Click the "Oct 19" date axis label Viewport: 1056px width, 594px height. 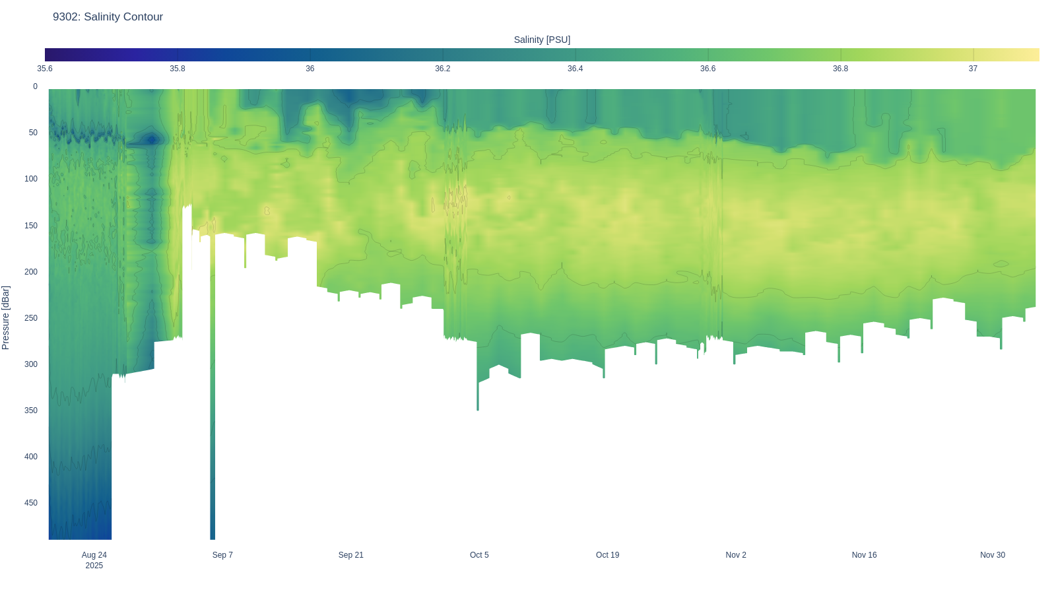pyautogui.click(x=607, y=555)
